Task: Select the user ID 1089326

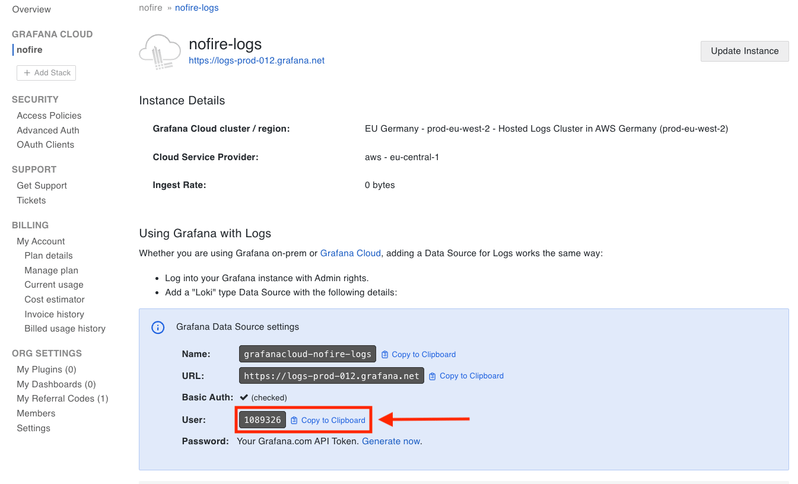Action: [x=262, y=420]
